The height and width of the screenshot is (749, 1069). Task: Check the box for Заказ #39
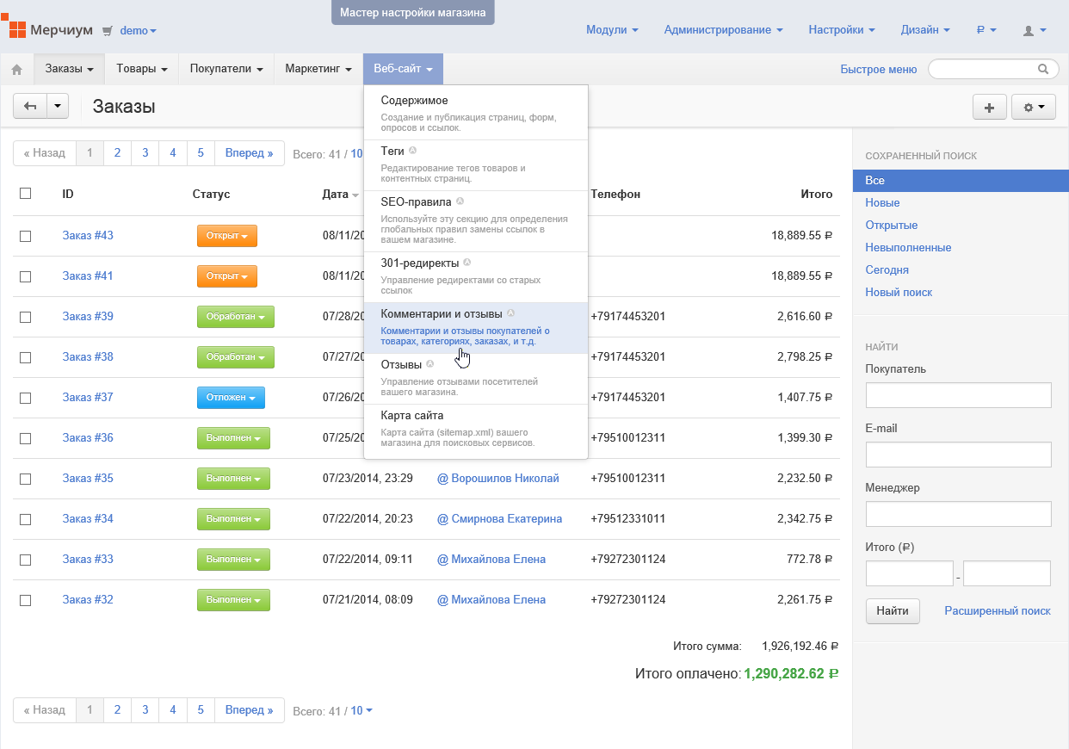pyautogui.click(x=25, y=317)
